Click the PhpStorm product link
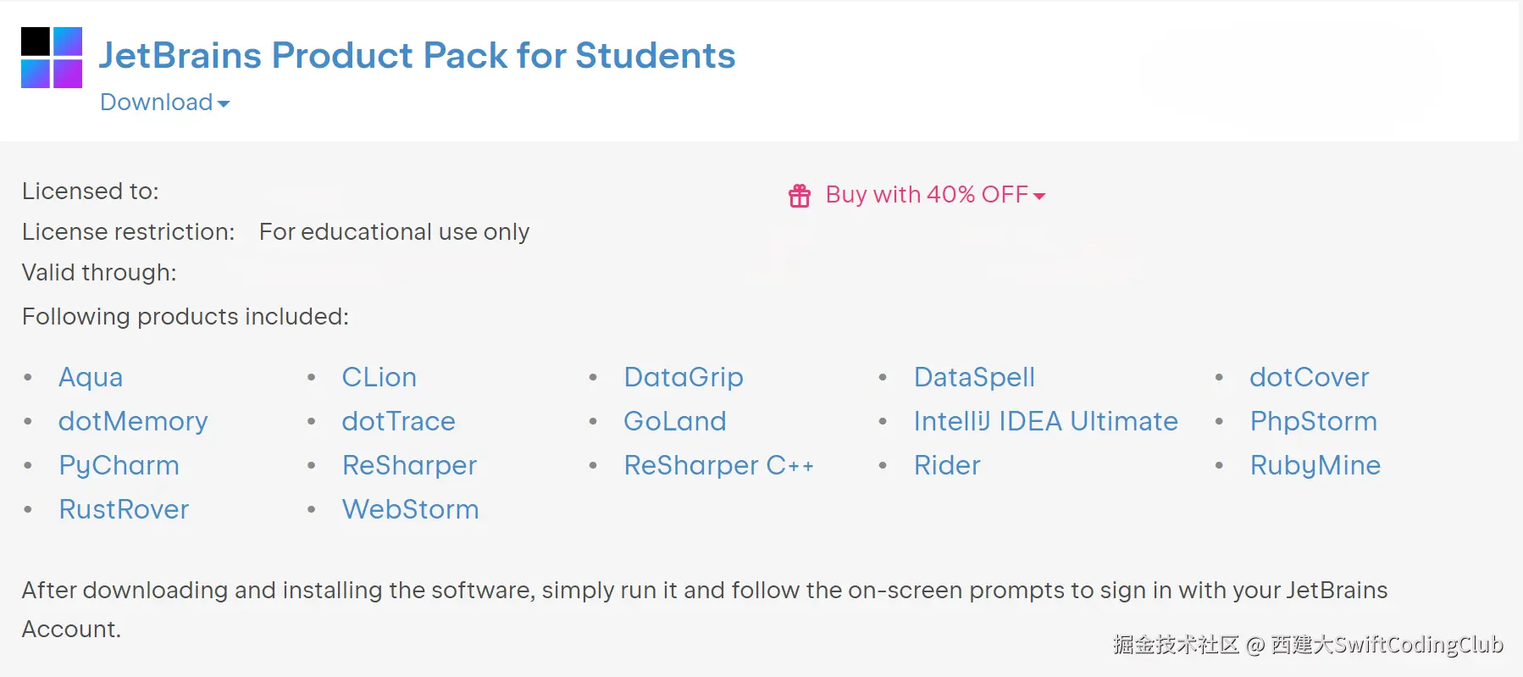This screenshot has width=1523, height=677. pyautogui.click(x=1313, y=421)
